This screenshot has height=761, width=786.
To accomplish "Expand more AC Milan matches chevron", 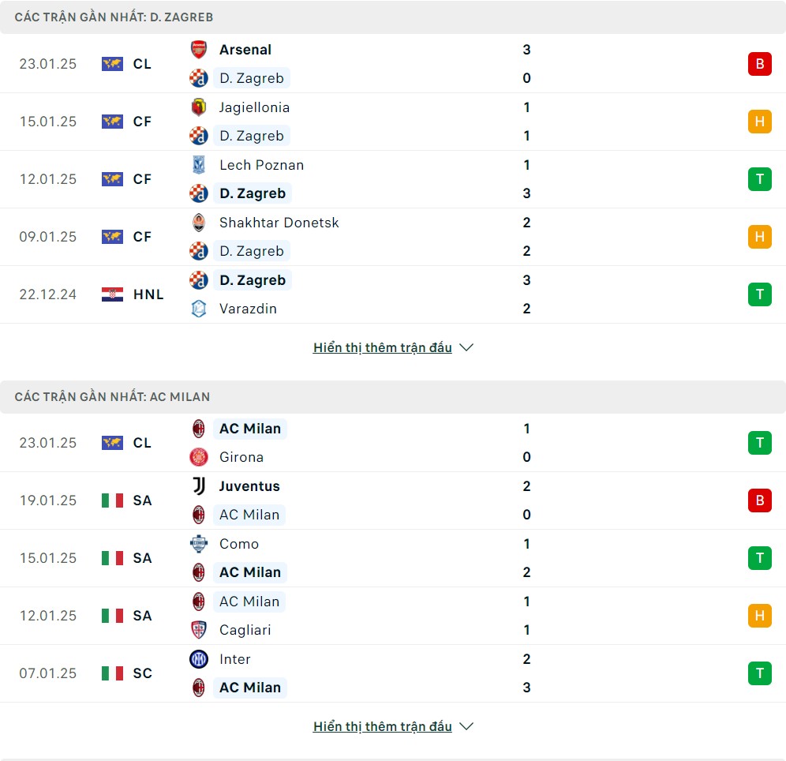I will 466,726.
